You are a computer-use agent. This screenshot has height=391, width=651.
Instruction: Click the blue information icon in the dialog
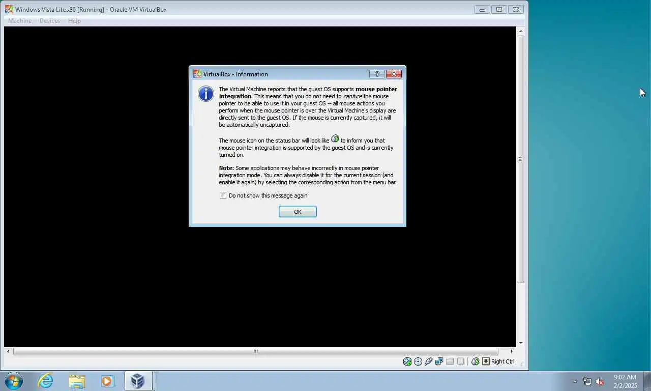pyautogui.click(x=206, y=94)
